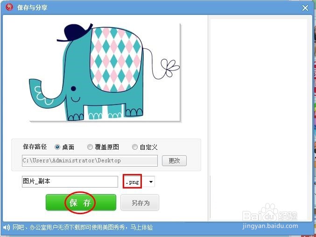Click the 另存为 button
The height and width of the screenshot is (237, 316).
(x=140, y=202)
